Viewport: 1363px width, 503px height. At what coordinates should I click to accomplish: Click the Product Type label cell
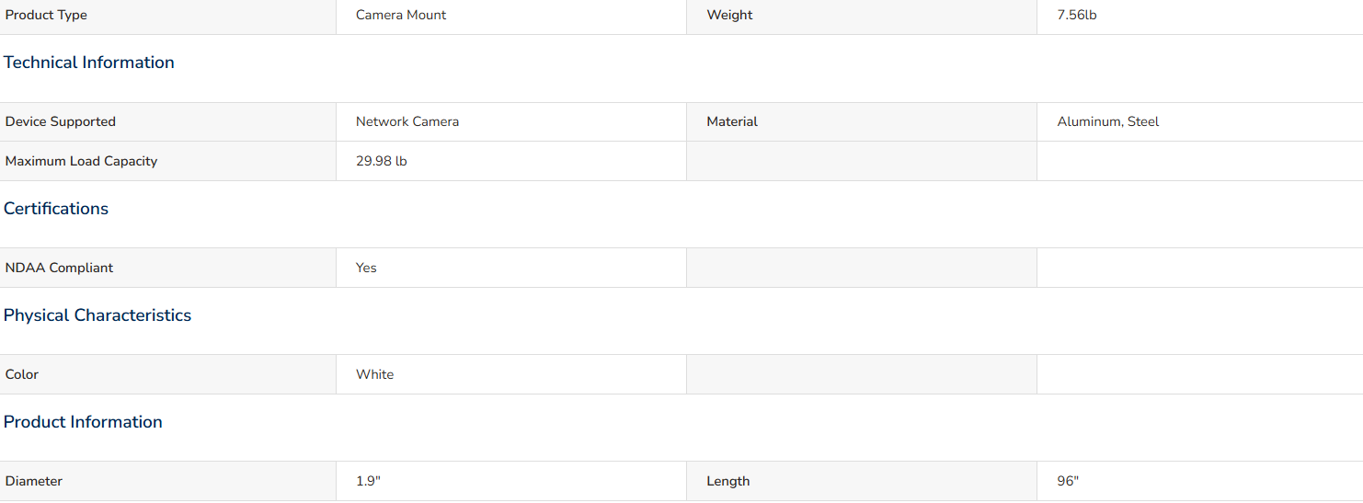coord(167,16)
